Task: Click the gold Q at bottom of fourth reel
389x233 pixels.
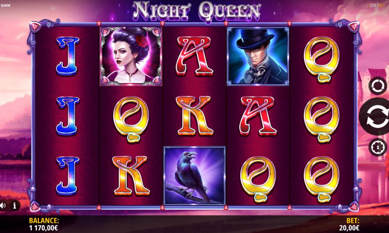Action: (x=258, y=179)
